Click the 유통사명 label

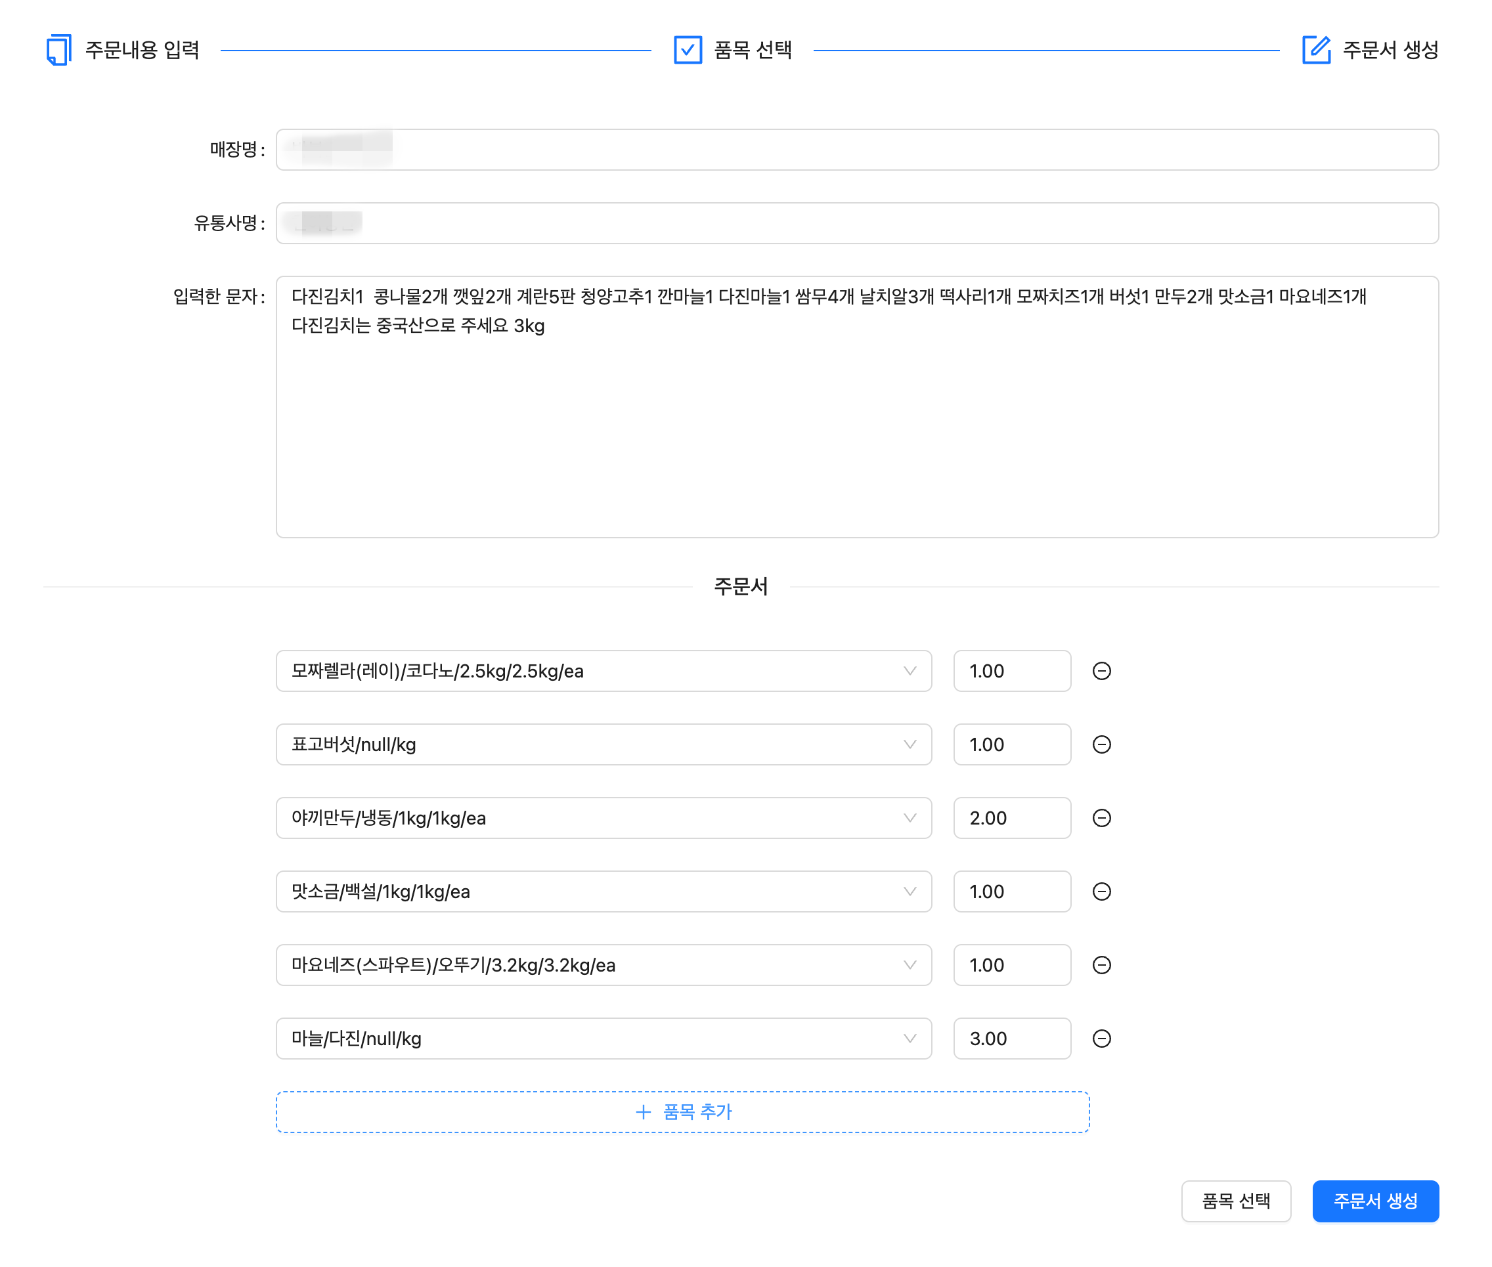(x=229, y=223)
